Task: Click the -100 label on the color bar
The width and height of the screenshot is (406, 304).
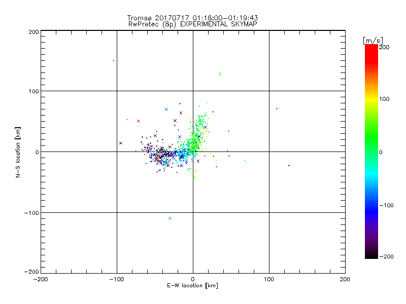Action: pyautogui.click(x=386, y=205)
